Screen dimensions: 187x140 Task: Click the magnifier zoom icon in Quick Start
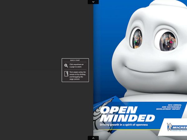(x=66, y=66)
